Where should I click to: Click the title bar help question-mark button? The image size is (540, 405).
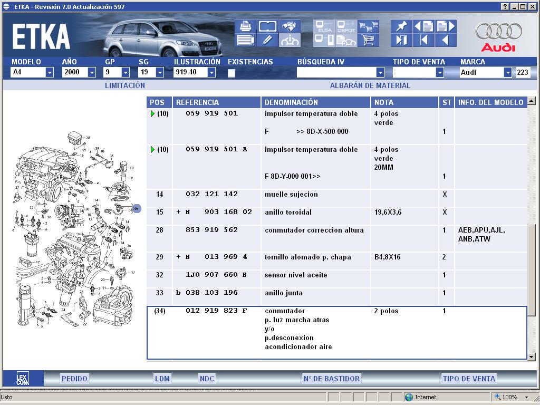point(505,6)
